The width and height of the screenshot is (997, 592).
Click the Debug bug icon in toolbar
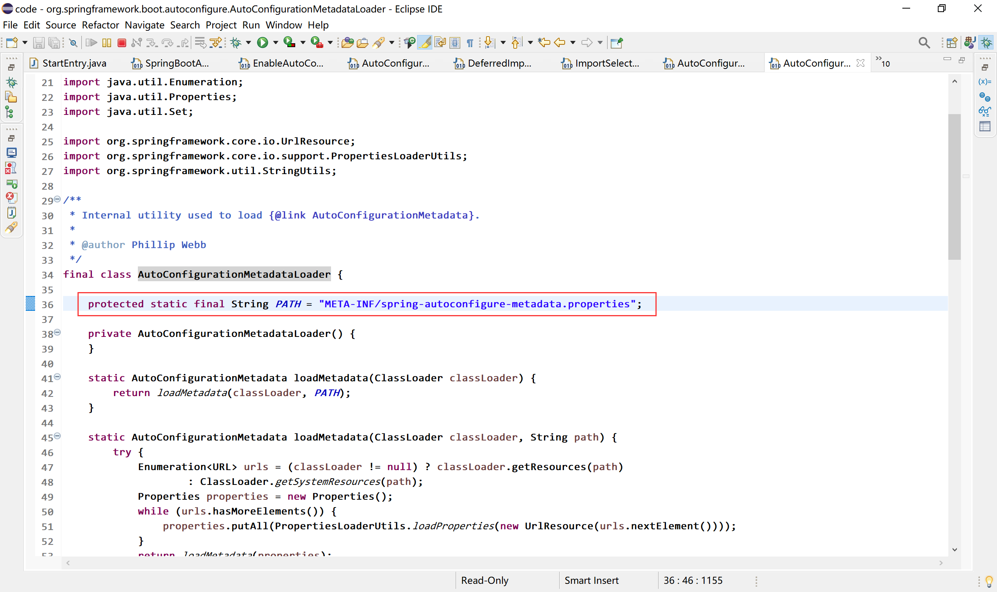point(236,43)
